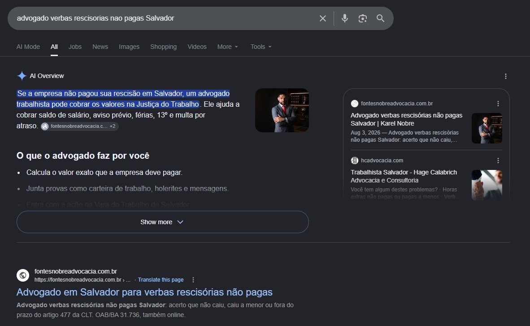Open the lawyer photo in AI Overview
530x326 pixels.
tap(282, 110)
